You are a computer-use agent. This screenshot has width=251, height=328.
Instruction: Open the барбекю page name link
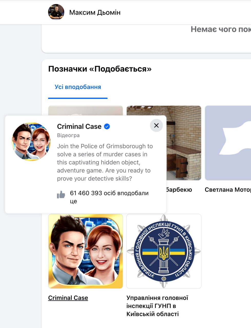coord(179,190)
